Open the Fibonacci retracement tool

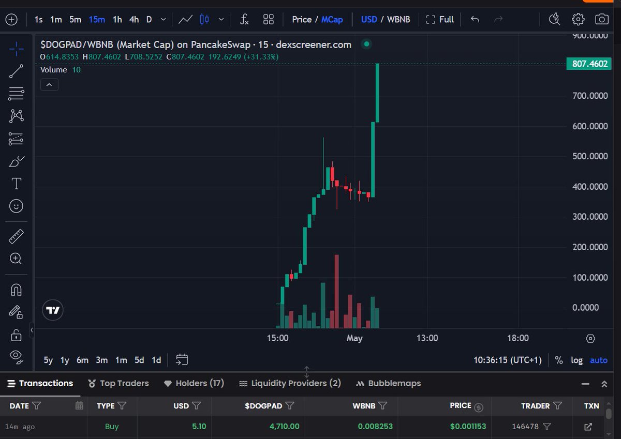click(16, 94)
